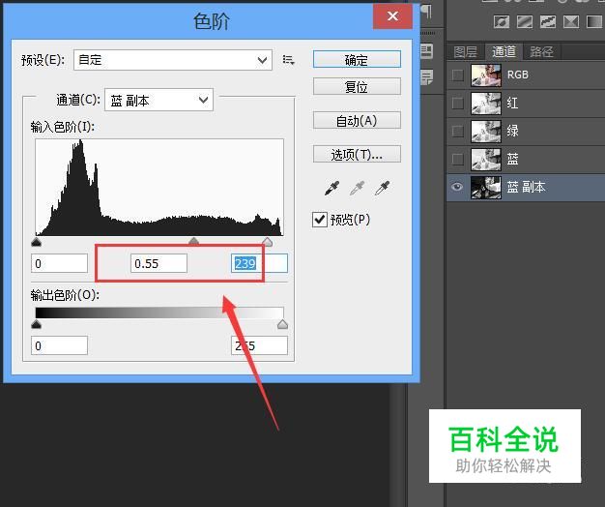The height and width of the screenshot is (507, 605).
Task: Show the 红 channel visibility
Action: [457, 104]
